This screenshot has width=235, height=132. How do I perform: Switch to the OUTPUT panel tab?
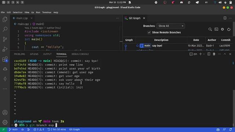coord(47,54)
